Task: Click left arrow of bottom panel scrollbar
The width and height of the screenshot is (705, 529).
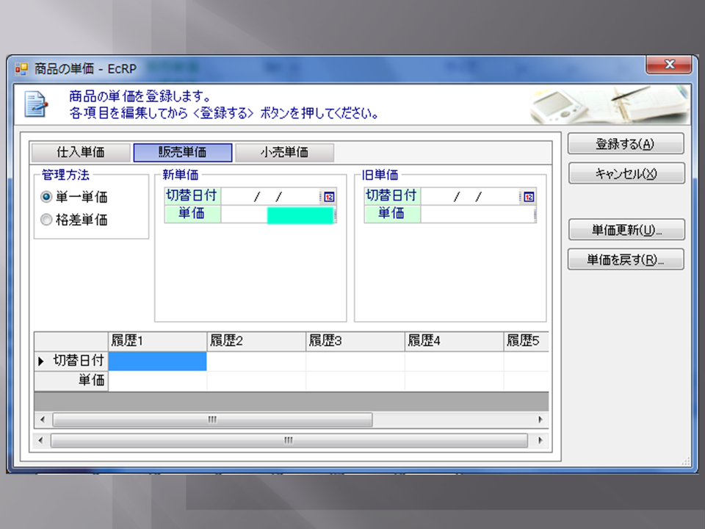Action: [x=41, y=441]
